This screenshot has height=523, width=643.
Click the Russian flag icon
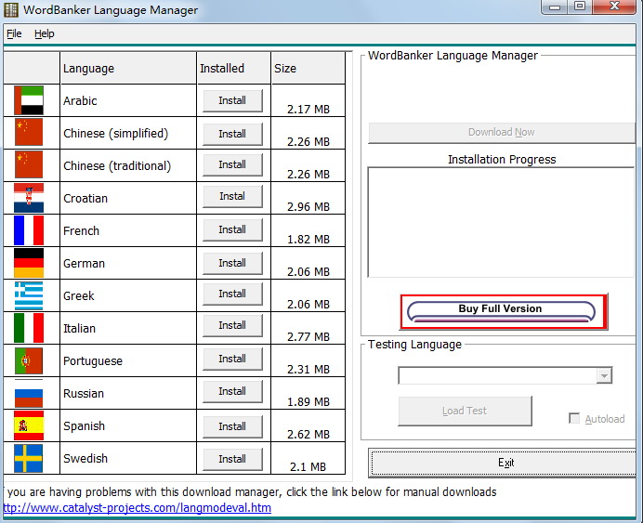tap(29, 393)
